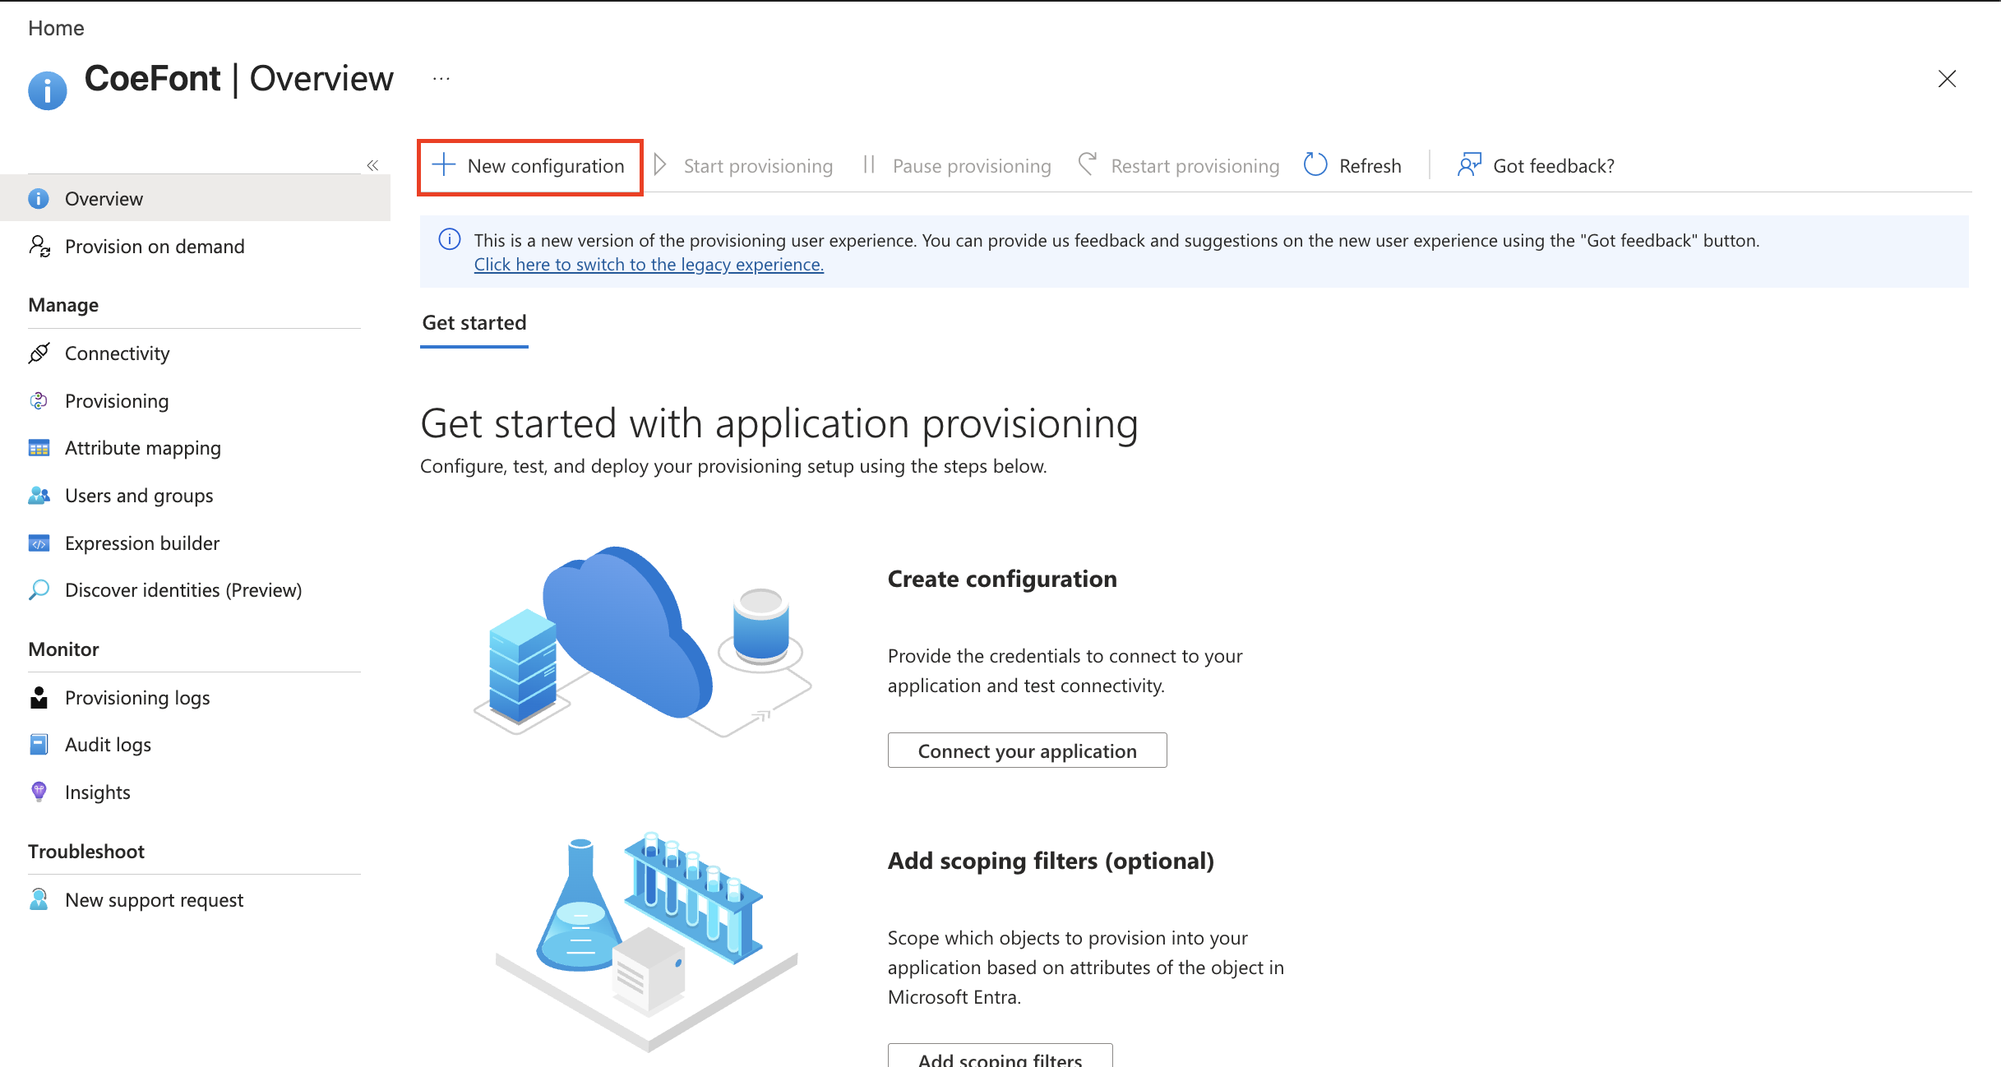Click the Users and groups icon

(x=39, y=496)
